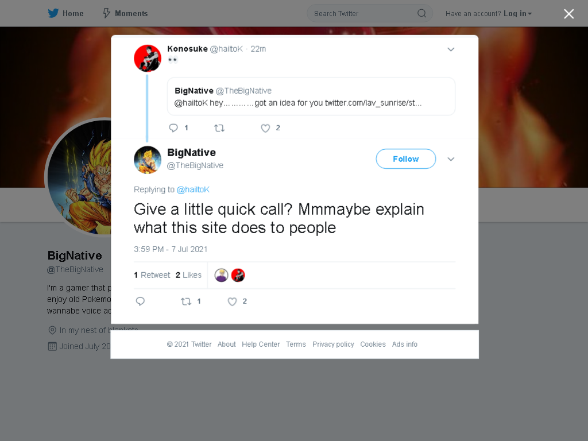The height and width of the screenshot is (441, 588).
Task: Close the tweet overlay with X
Action: point(569,14)
